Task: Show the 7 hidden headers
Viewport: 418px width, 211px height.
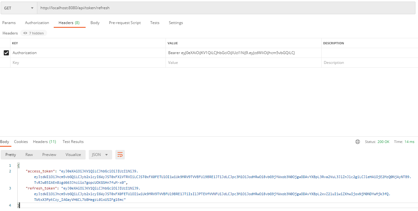Action: coord(33,33)
